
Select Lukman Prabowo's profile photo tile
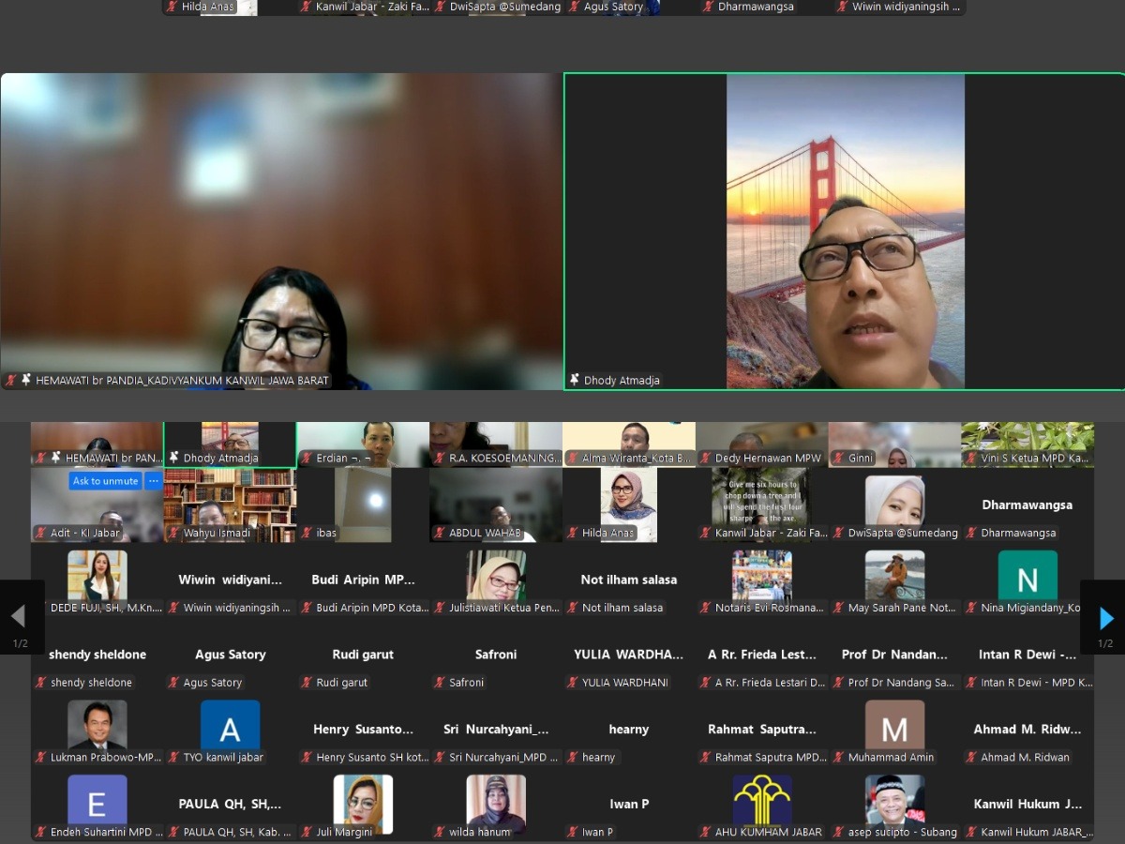click(x=97, y=725)
